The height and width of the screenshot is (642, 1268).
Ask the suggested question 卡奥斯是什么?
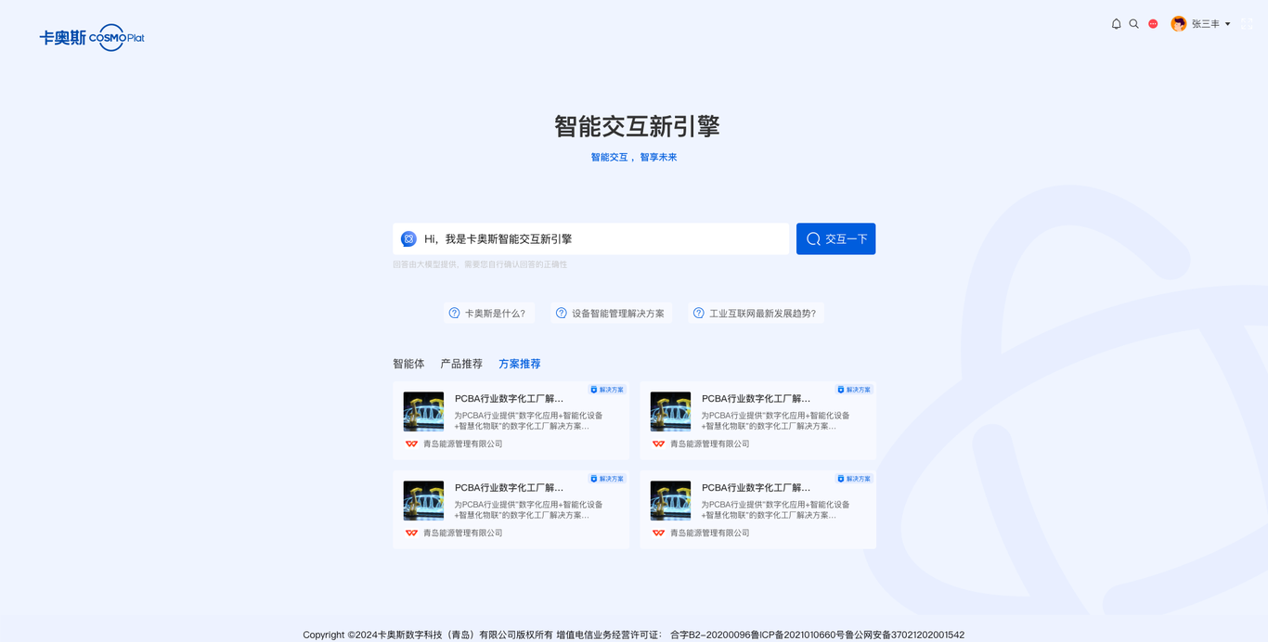(x=488, y=314)
